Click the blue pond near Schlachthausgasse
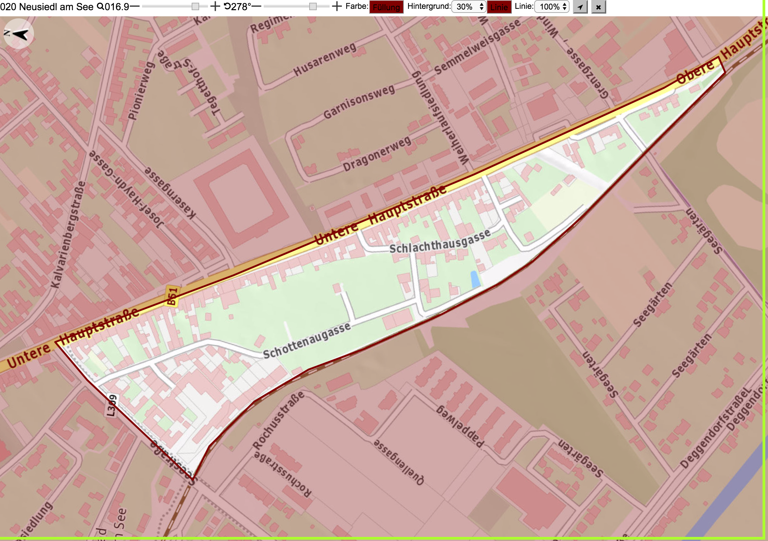Image resolution: width=768 pixels, height=541 pixels. pos(475,279)
